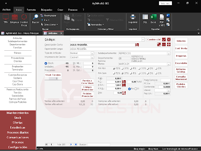Go to next record arrow

point(71,144)
